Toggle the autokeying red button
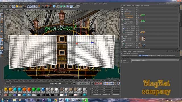 [x=98, y=84]
